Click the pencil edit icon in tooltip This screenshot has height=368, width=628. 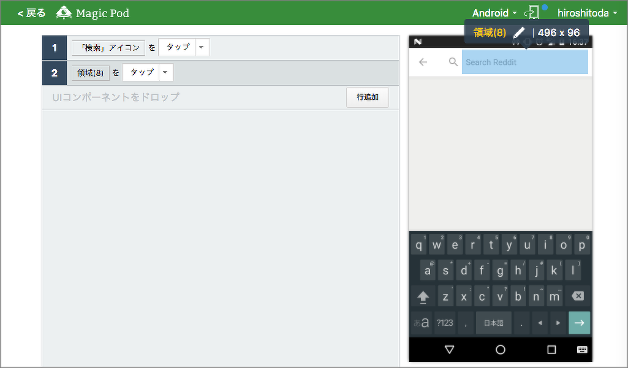coord(519,33)
